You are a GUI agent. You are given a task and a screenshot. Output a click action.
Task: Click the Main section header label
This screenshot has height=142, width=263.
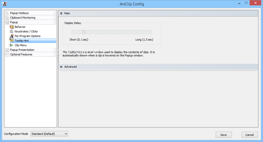pos(67,13)
